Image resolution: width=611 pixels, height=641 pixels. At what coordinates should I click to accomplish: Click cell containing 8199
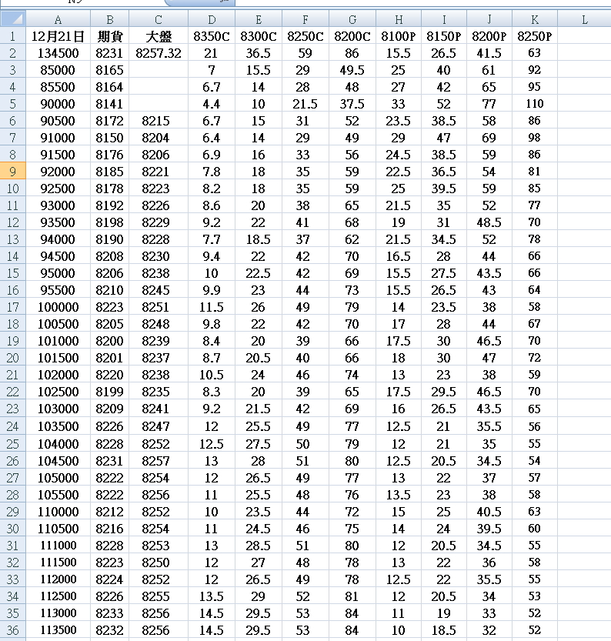pyautogui.click(x=109, y=392)
